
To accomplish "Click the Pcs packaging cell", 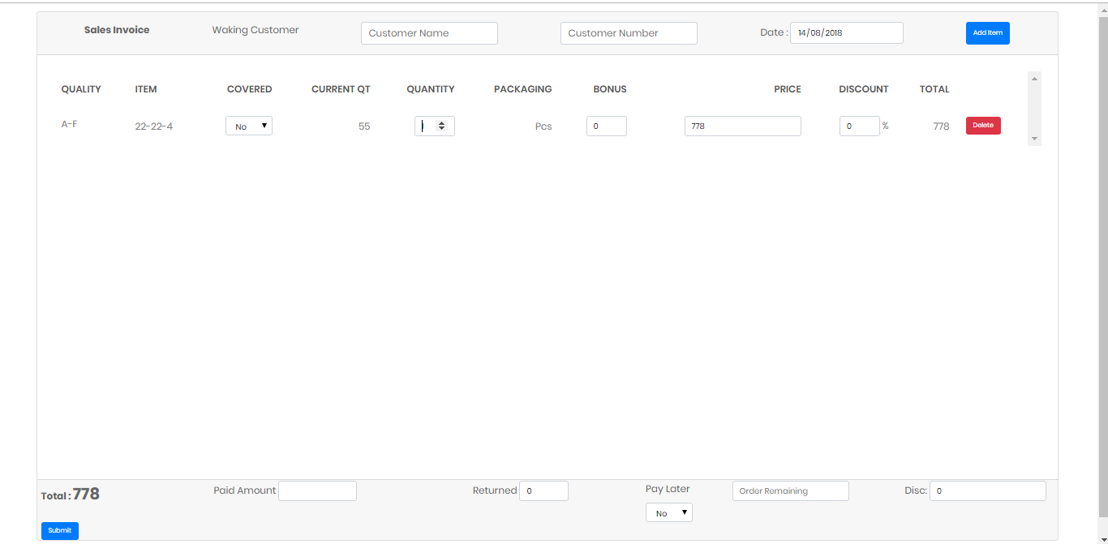I will tap(543, 126).
